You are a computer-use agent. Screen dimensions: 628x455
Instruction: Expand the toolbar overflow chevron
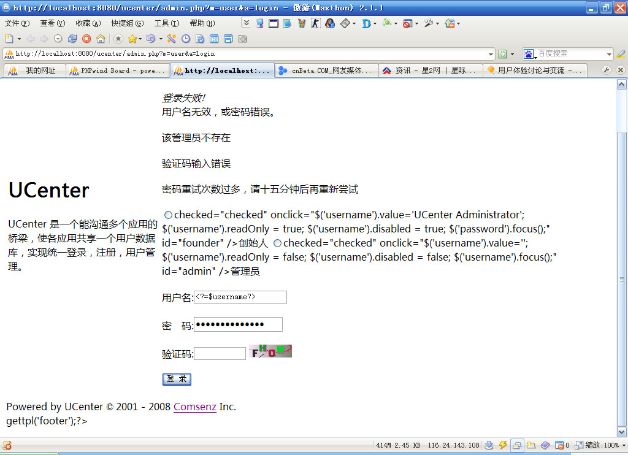(247, 23)
